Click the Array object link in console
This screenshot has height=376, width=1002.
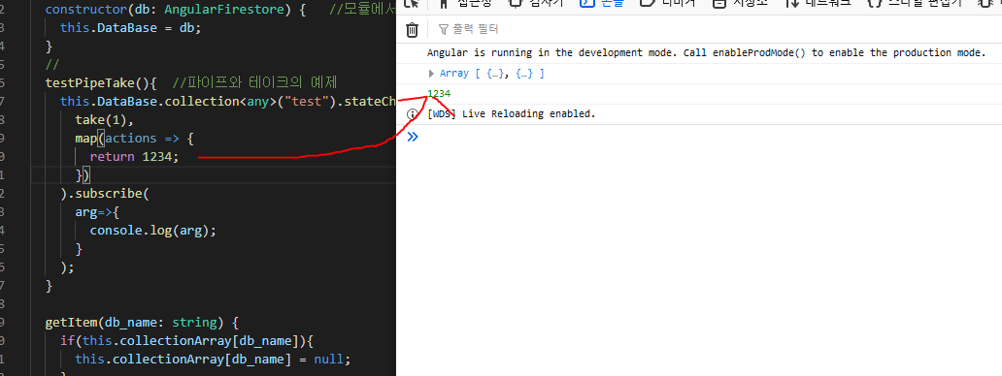(491, 74)
